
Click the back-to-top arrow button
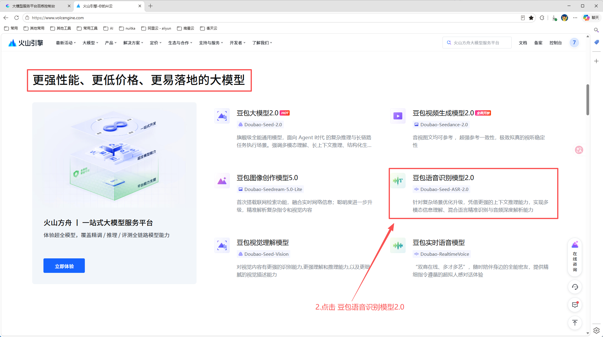click(575, 323)
